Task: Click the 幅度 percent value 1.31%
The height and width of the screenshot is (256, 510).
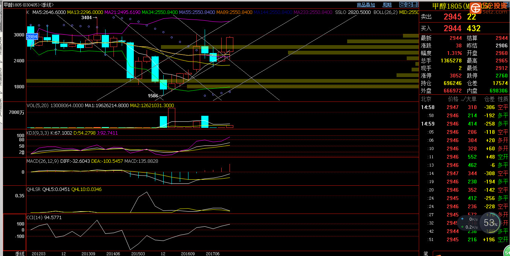Action: [455, 53]
